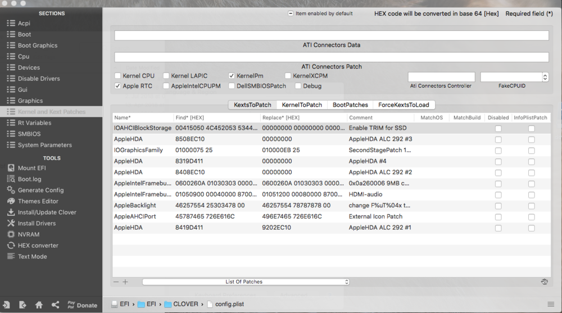The image size is (562, 313).
Task: Switch to the KernelToPatch tab
Action: [x=302, y=105]
